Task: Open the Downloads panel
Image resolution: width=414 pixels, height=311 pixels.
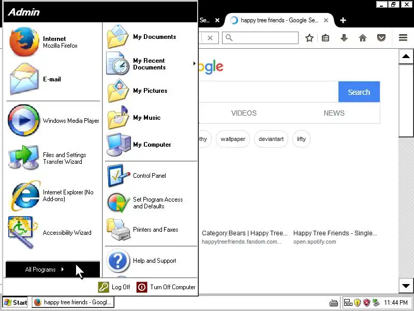Action: click(x=344, y=38)
